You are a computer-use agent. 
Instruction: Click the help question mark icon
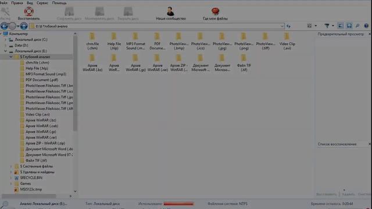366,26
